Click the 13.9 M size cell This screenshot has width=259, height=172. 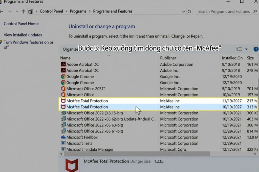click(x=252, y=137)
